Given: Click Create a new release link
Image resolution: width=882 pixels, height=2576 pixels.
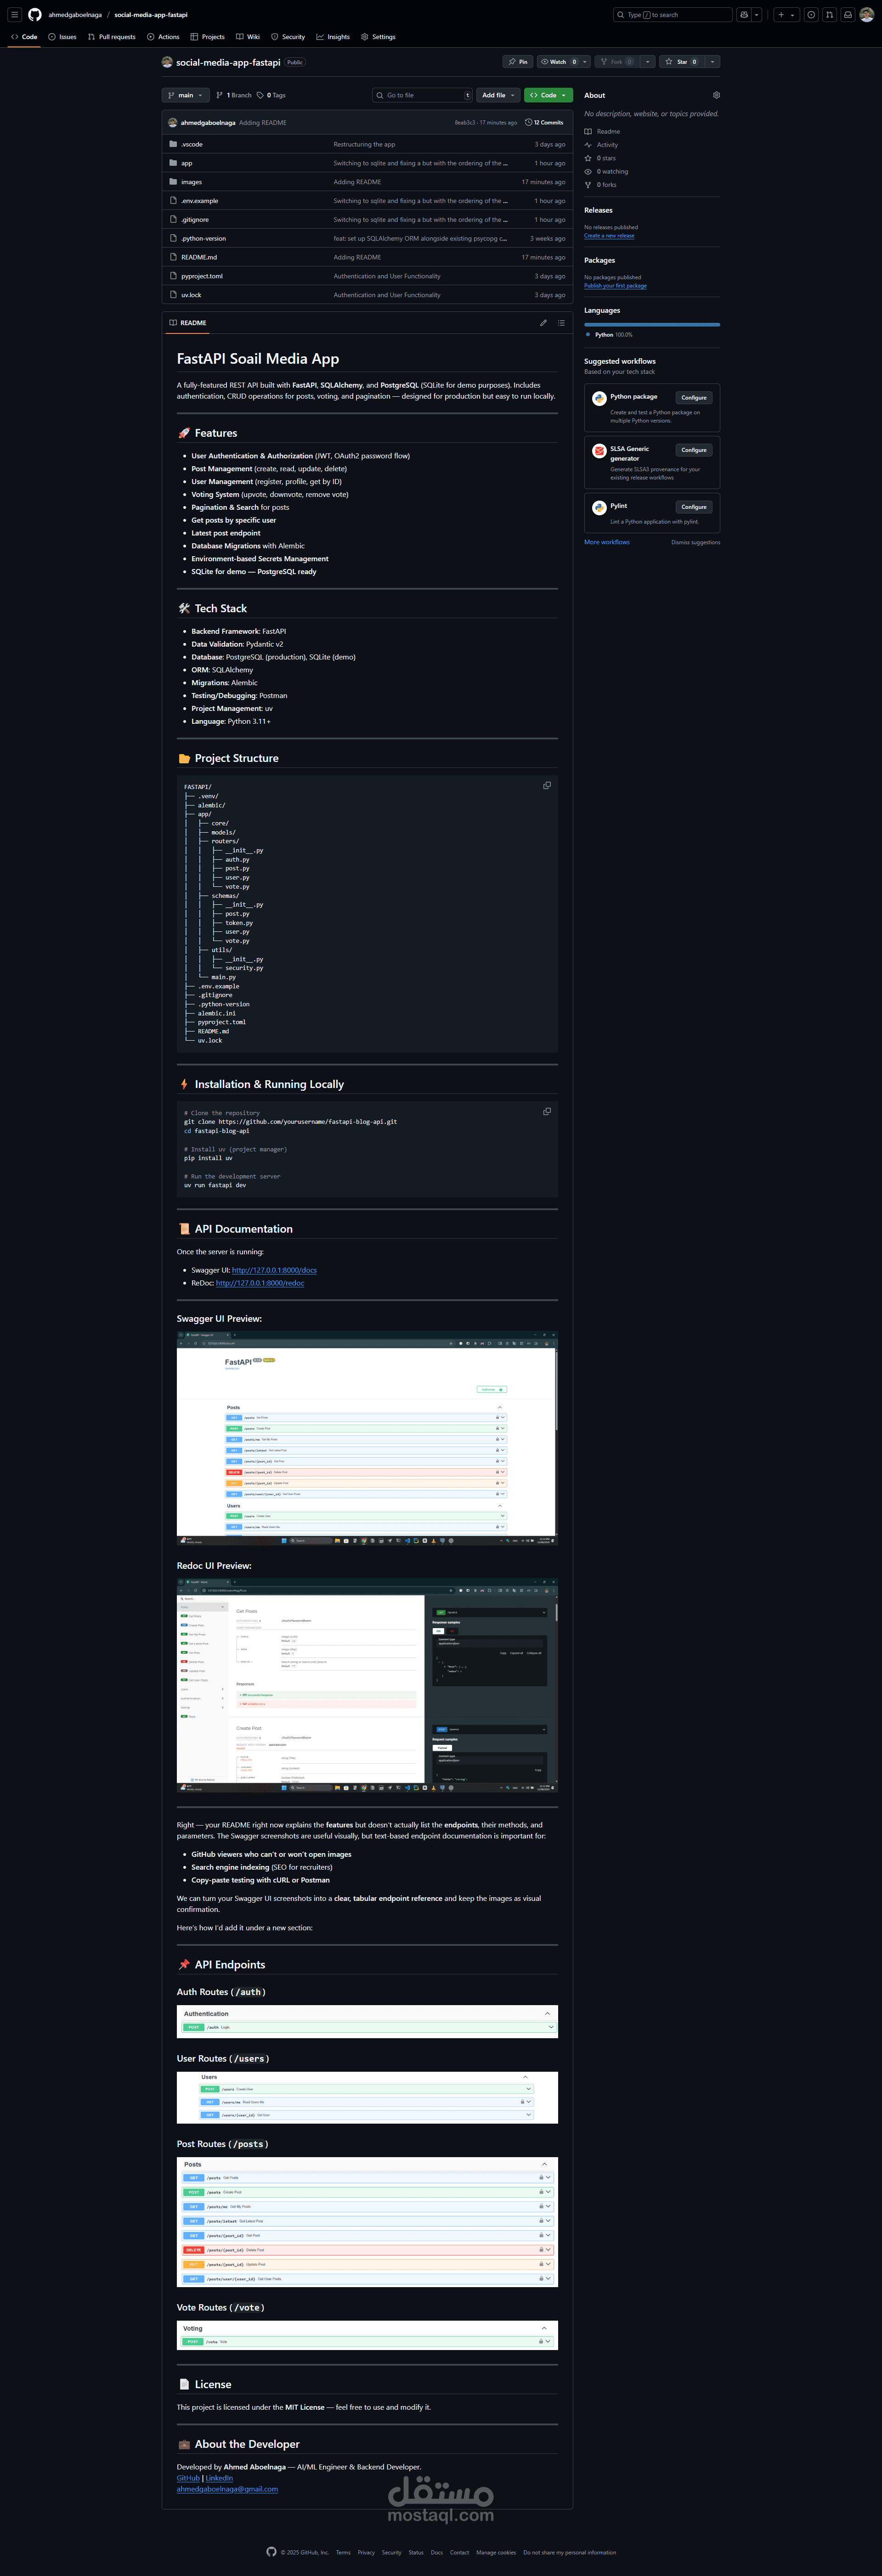Looking at the screenshot, I should coord(609,236).
